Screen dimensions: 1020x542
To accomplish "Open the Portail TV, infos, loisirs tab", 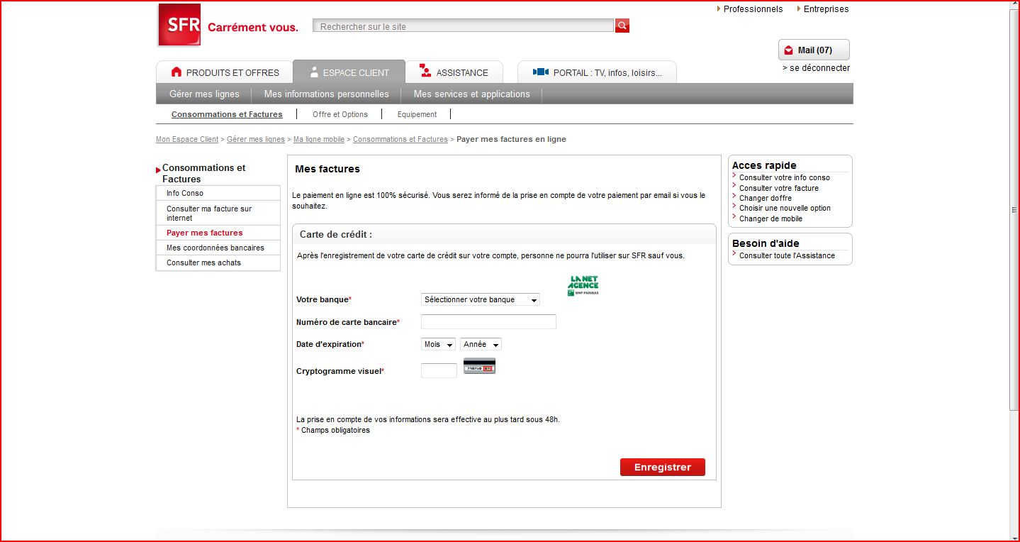I will pos(597,72).
